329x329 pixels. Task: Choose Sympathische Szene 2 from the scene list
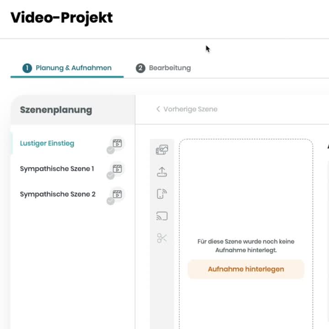pyautogui.click(x=58, y=194)
